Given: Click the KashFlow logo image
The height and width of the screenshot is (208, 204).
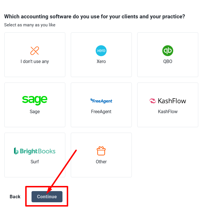Looking at the screenshot, I should click(x=168, y=101).
